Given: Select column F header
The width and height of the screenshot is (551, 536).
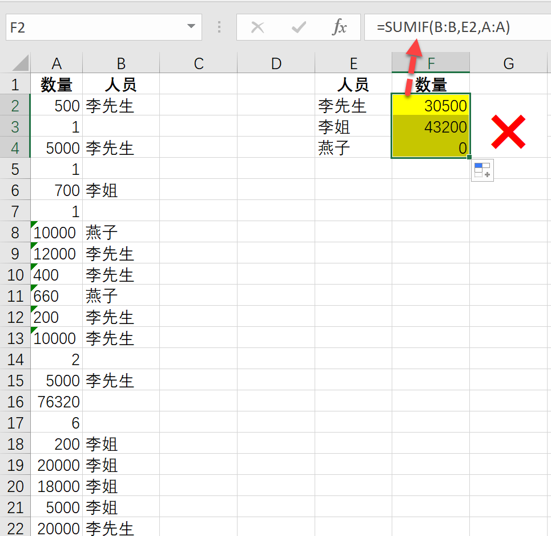Looking at the screenshot, I should [431, 63].
